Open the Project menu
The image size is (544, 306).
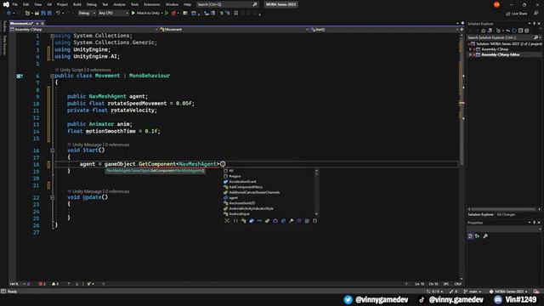pos(62,4)
